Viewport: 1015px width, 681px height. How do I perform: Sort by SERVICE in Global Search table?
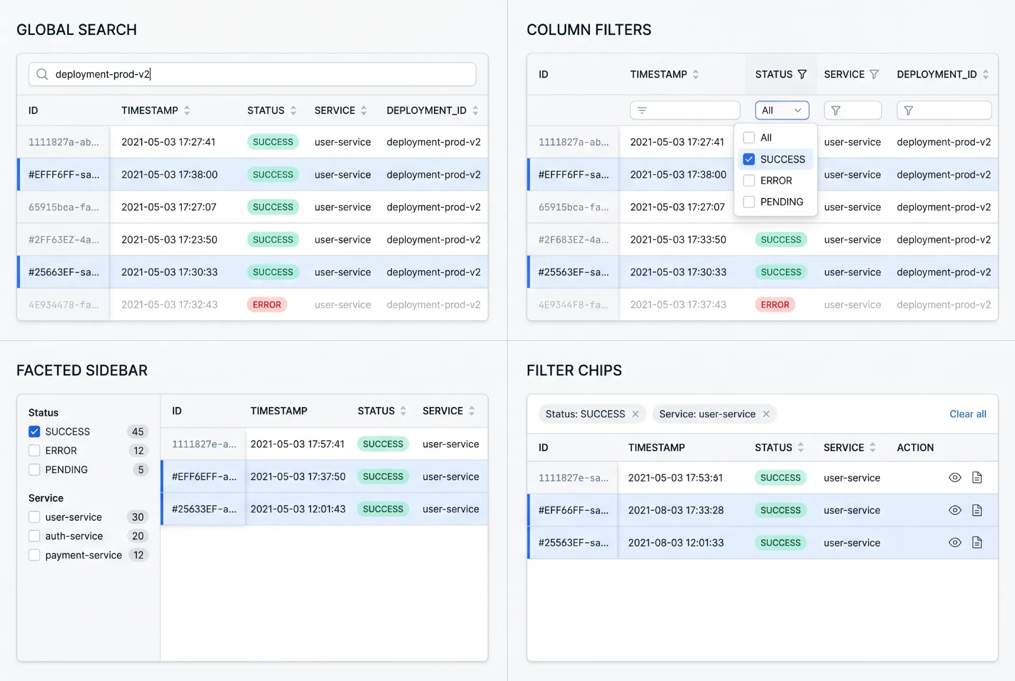coord(364,111)
